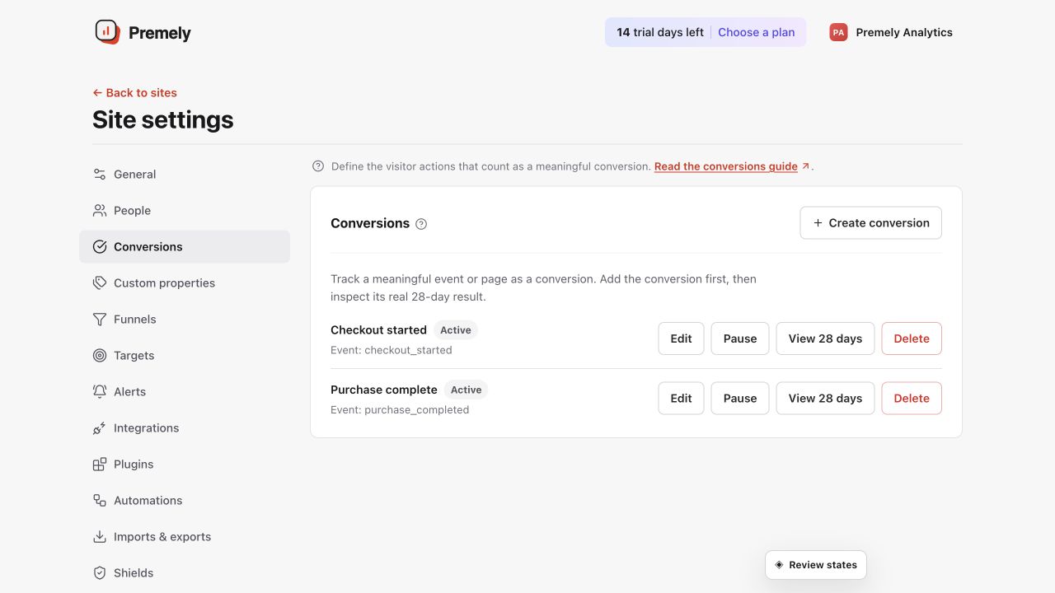Image resolution: width=1055 pixels, height=593 pixels.
Task: Click the Automations workflow icon
Action: coord(100,501)
